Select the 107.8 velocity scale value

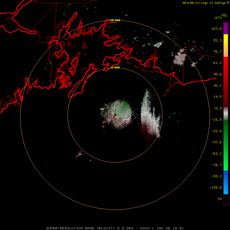point(216,29)
